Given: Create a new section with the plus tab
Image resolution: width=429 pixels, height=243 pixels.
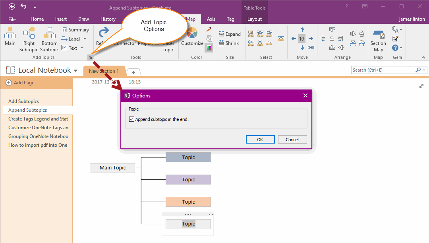Looking at the screenshot, I should [133, 72].
